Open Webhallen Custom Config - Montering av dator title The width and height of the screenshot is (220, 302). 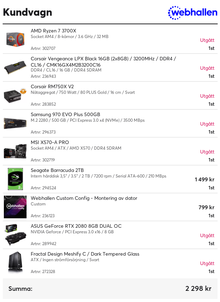[84, 198]
